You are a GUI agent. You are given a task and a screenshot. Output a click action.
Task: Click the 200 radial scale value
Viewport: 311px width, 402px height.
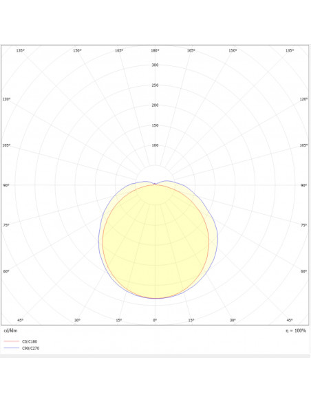155,105
